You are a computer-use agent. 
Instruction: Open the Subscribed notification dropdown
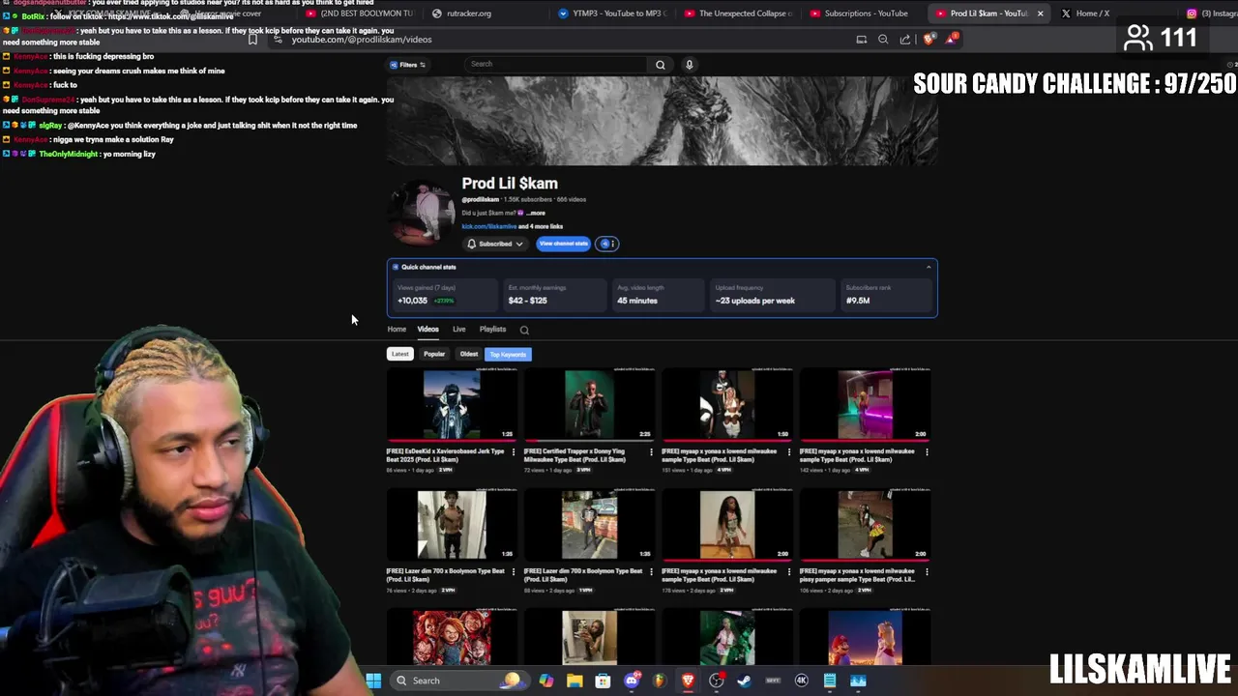495,244
